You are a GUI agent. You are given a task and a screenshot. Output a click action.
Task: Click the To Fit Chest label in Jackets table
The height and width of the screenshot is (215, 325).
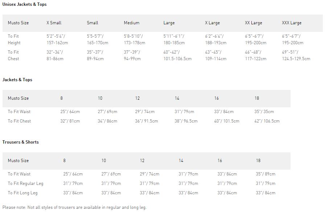pos(19,121)
